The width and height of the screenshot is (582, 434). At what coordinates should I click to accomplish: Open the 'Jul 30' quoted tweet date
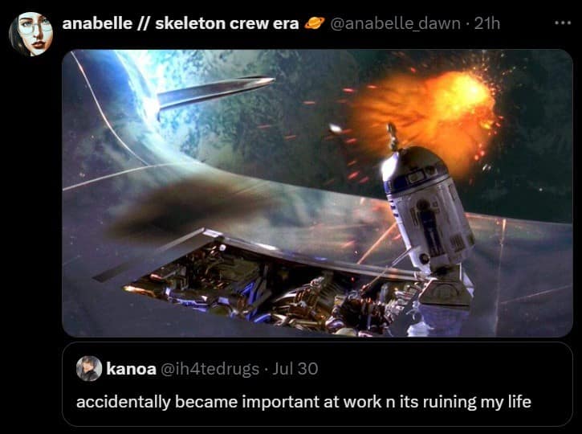tap(295, 369)
